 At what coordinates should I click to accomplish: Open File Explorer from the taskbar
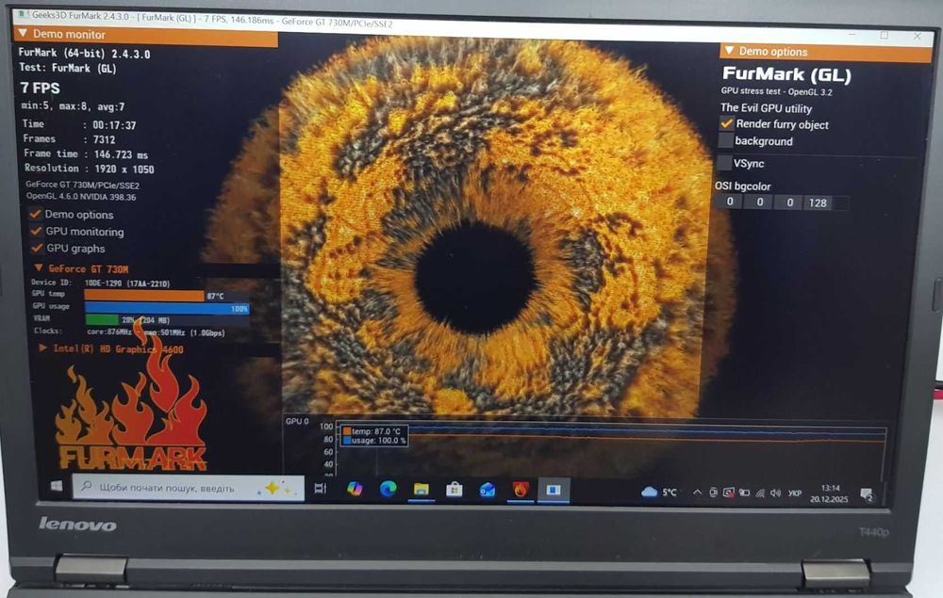(x=421, y=490)
